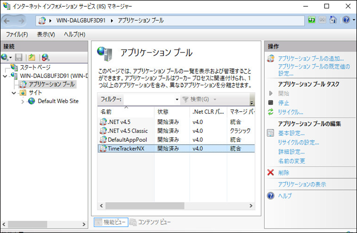Switch to コンテンツ ビュー tab
Viewport: 357px width, 233px height.
pos(150,222)
